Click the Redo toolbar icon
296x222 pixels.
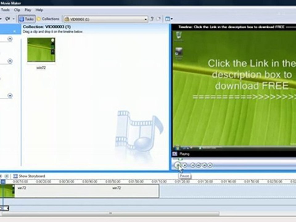coord(7,19)
